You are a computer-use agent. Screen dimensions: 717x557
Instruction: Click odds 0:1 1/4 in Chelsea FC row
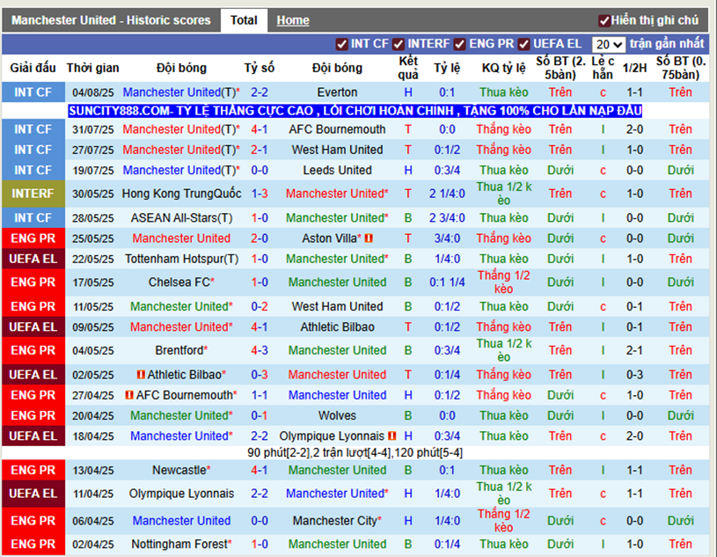(447, 282)
